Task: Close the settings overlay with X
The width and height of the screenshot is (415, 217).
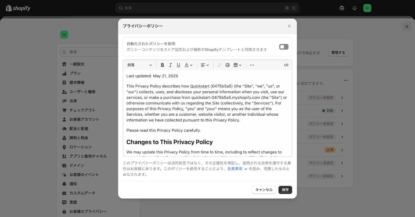Action: point(407,26)
